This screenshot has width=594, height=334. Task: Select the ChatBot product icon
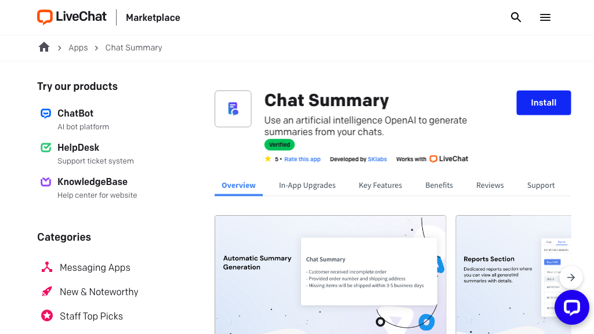[46, 113]
